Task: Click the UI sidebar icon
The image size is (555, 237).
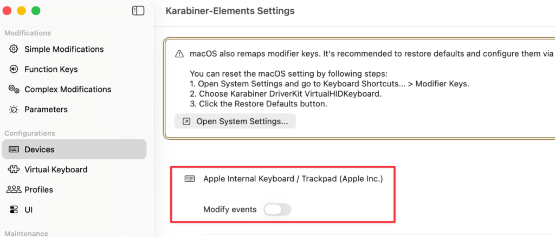Action: pos(14,209)
